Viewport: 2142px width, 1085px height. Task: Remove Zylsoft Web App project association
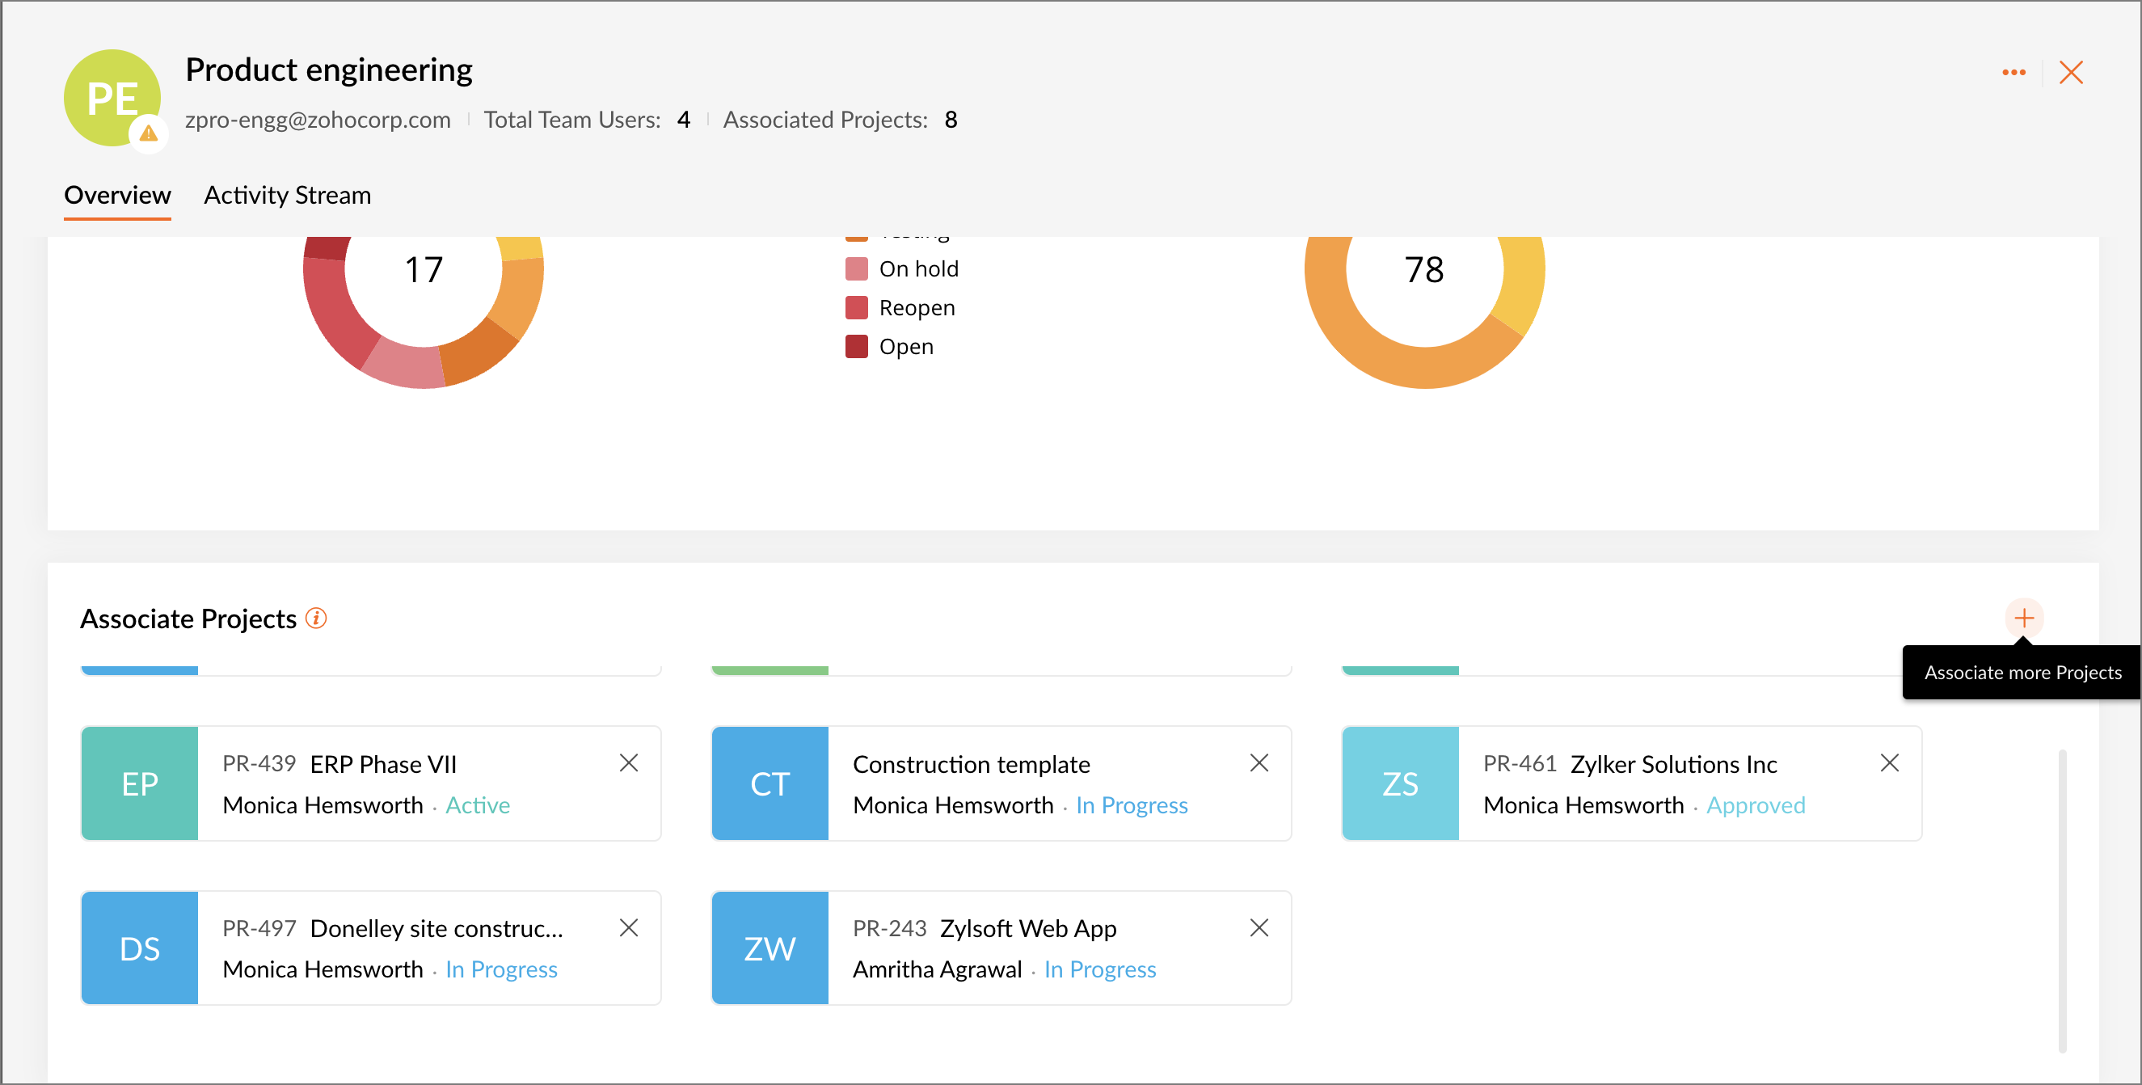(1259, 927)
